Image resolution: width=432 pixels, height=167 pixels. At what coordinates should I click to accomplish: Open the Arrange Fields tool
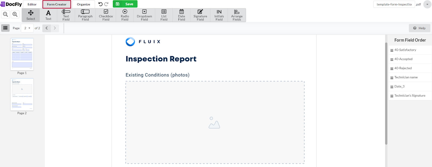pyautogui.click(x=237, y=15)
